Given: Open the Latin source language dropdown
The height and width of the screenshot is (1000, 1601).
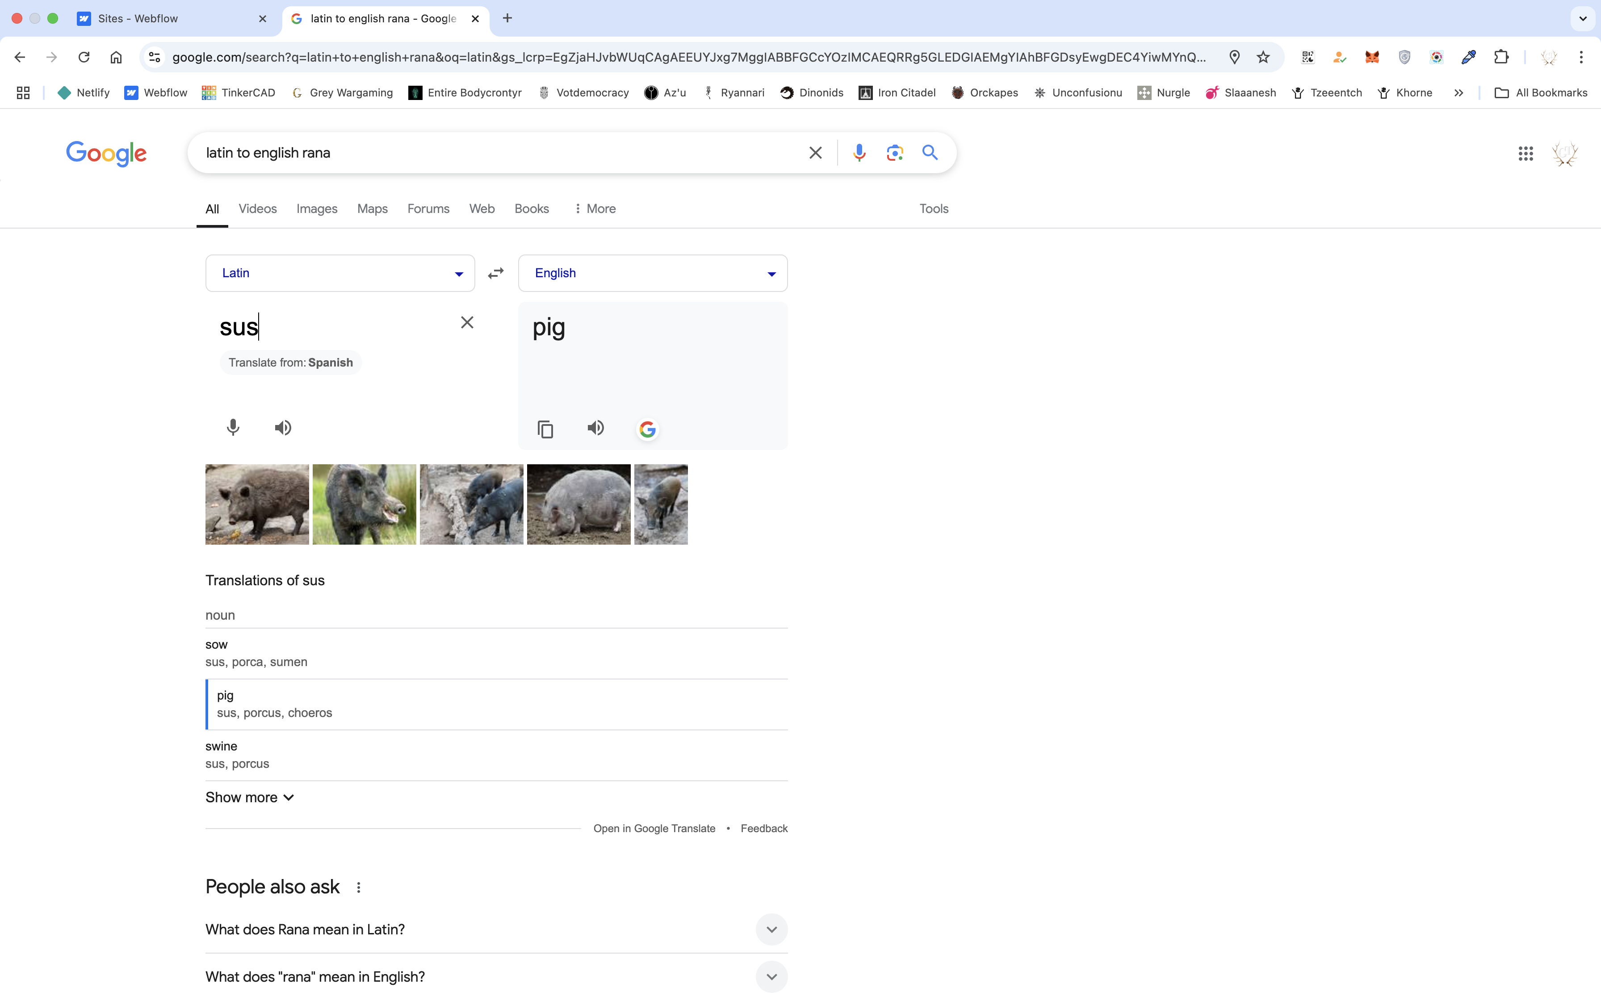Looking at the screenshot, I should (340, 273).
